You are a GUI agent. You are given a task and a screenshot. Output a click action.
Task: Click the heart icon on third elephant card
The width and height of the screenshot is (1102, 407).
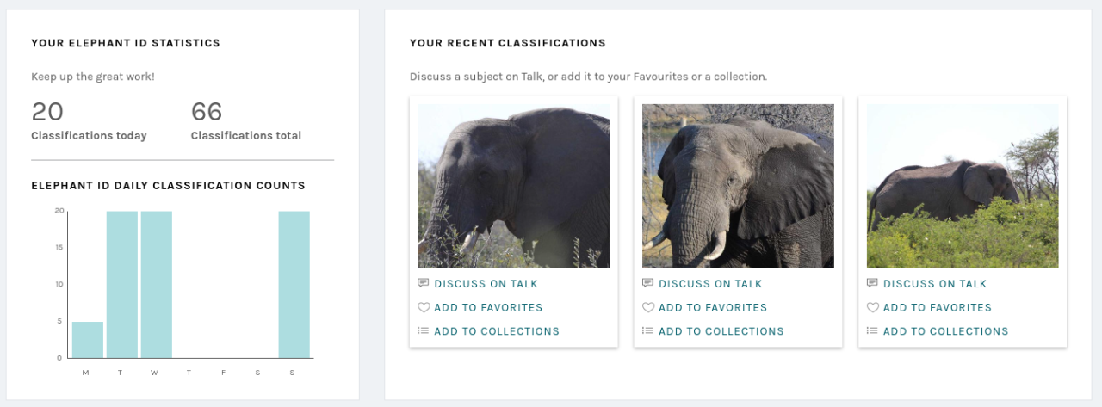click(872, 307)
